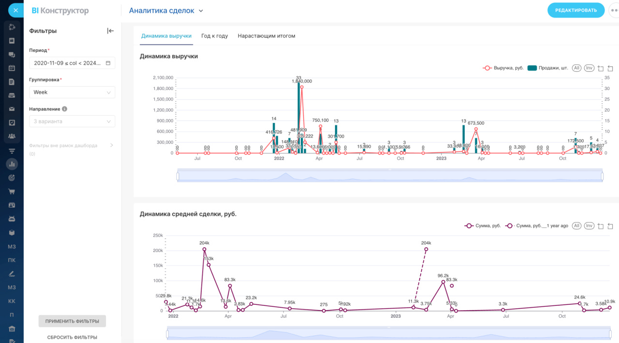Open the calendar icon in the sidebar
619x343 pixels.
12,68
